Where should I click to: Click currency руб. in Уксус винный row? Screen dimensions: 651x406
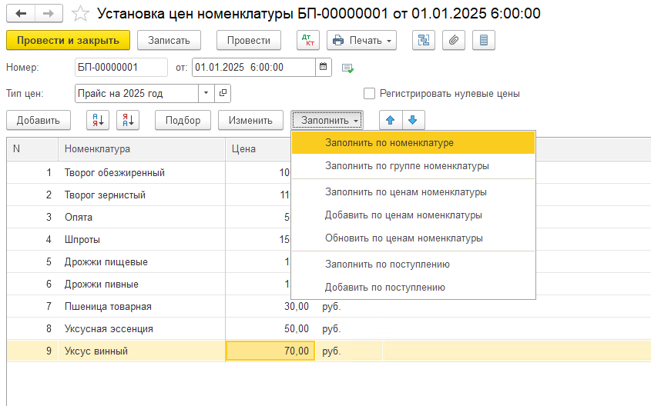(331, 351)
